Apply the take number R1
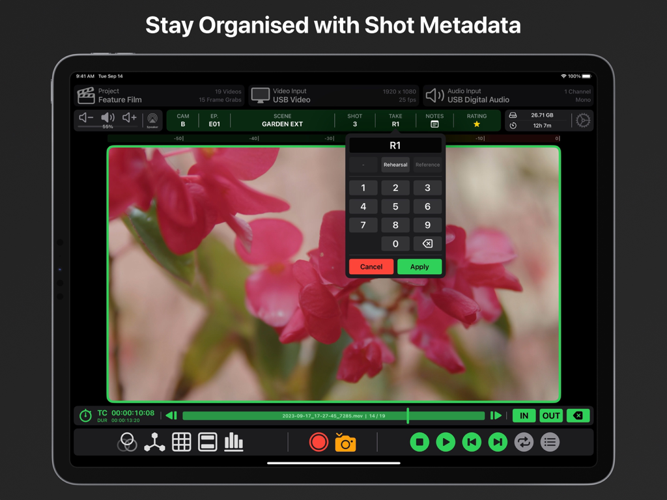667x500 pixels. (x=419, y=266)
